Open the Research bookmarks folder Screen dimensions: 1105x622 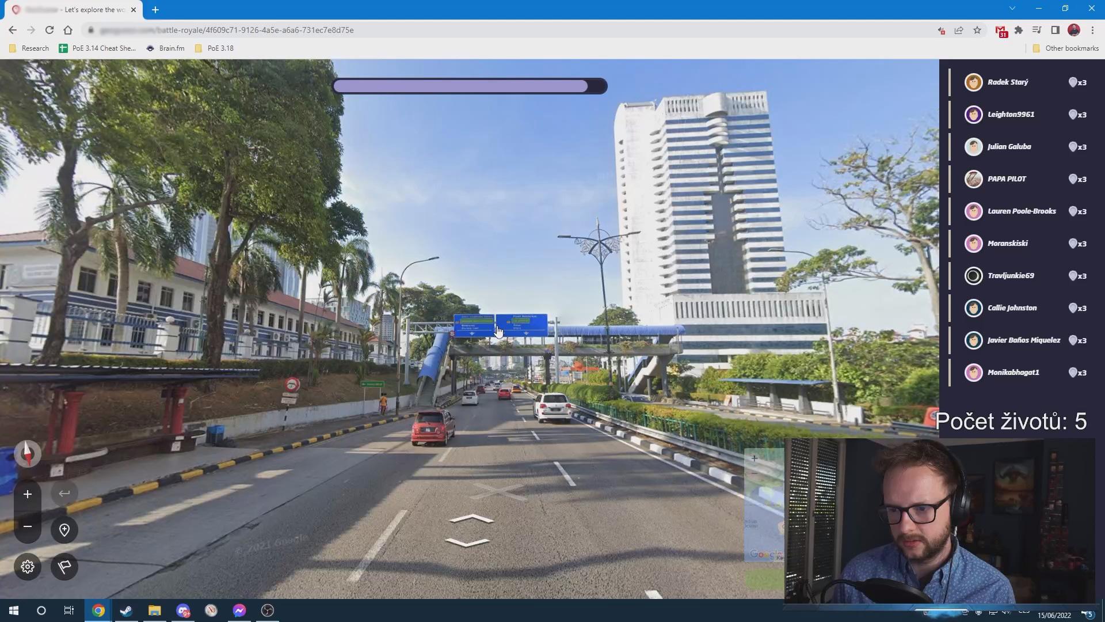coord(29,48)
